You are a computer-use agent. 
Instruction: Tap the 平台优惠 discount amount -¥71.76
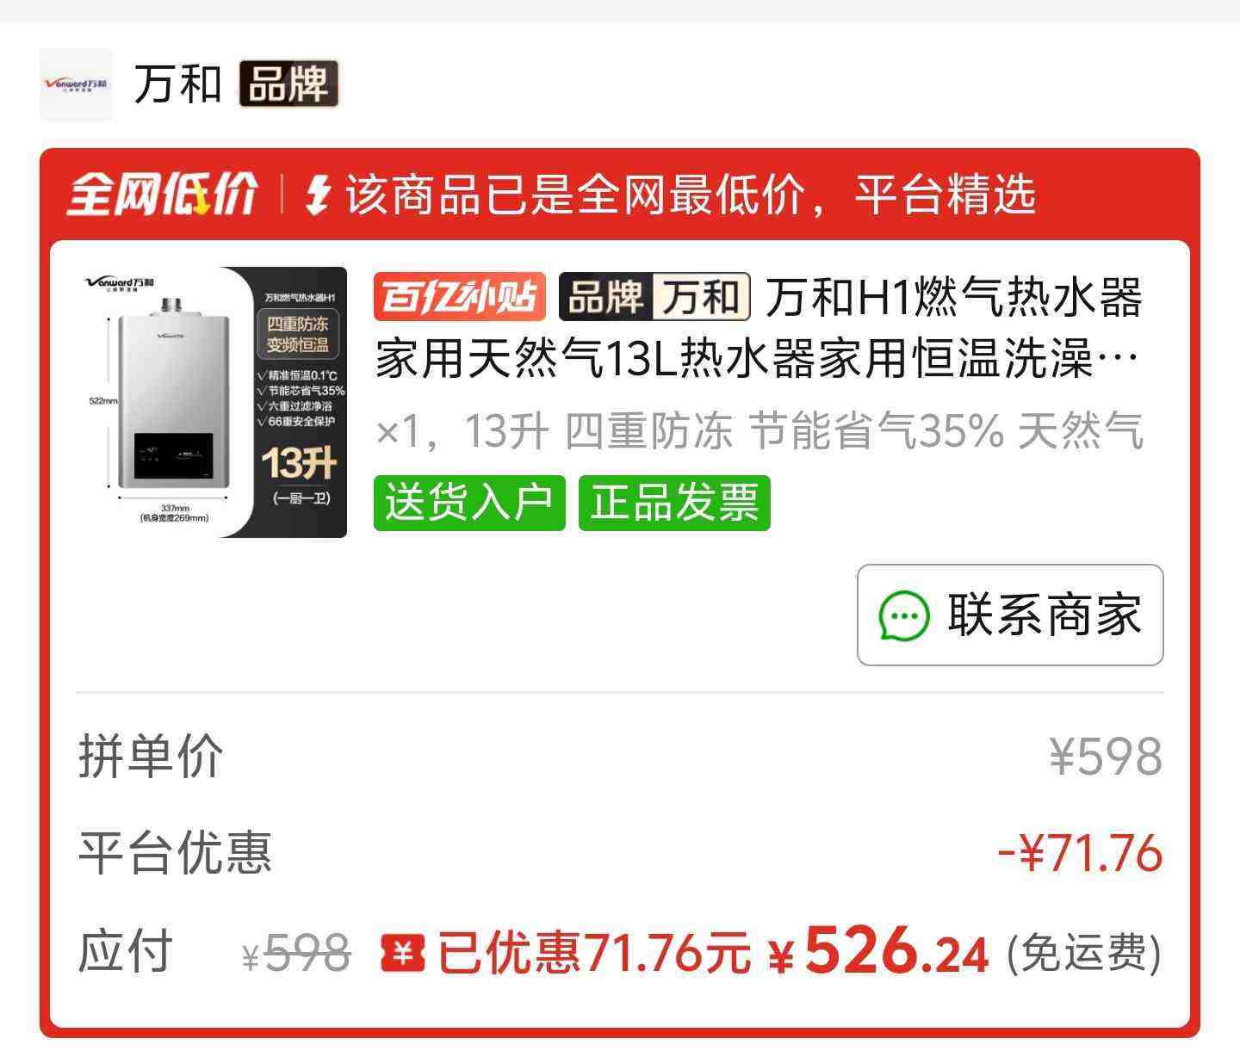(1080, 854)
